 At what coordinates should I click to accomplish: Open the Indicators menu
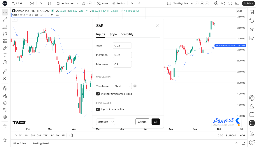point(65,4)
